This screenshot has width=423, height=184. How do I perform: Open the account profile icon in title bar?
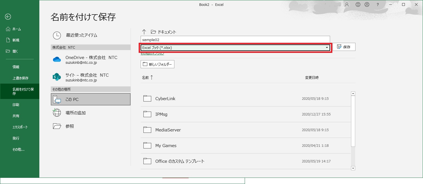click(347, 4)
